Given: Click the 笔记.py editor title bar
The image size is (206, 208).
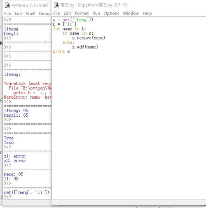Looking at the screenshot, I should click(129, 5).
